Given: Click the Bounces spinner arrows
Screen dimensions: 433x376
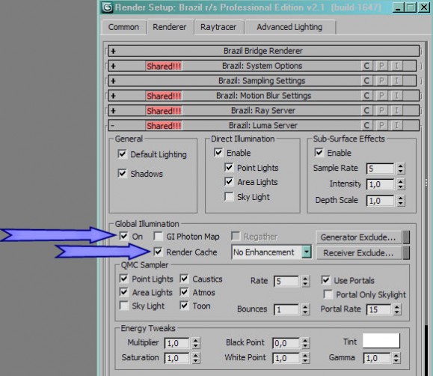Looking at the screenshot, I should pos(305,309).
